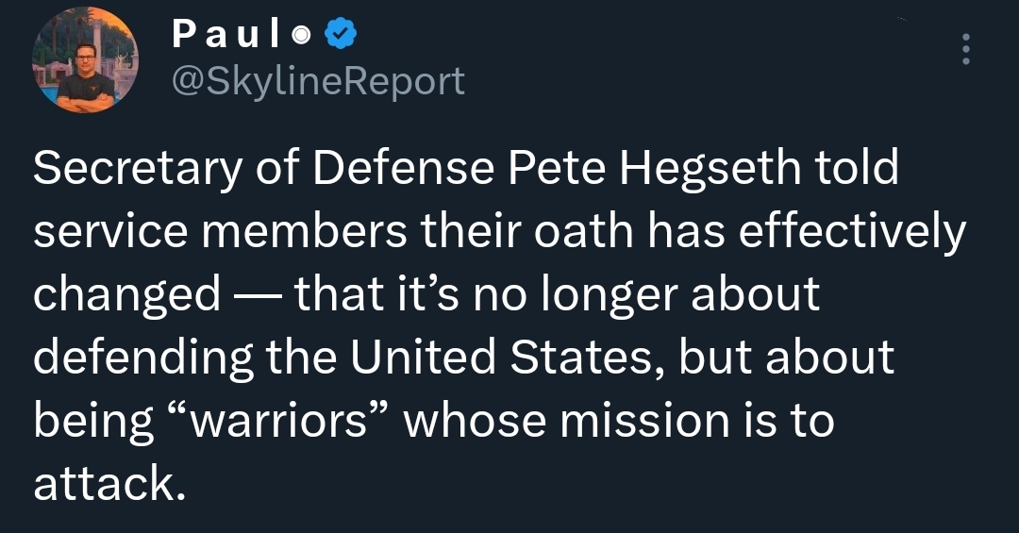Viewport: 1019px width, 533px height.
Task: Click the word "mission" in the tweet
Action: (644, 421)
